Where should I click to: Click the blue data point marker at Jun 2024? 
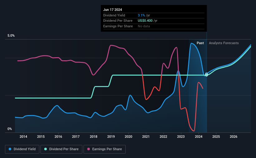[206, 74]
